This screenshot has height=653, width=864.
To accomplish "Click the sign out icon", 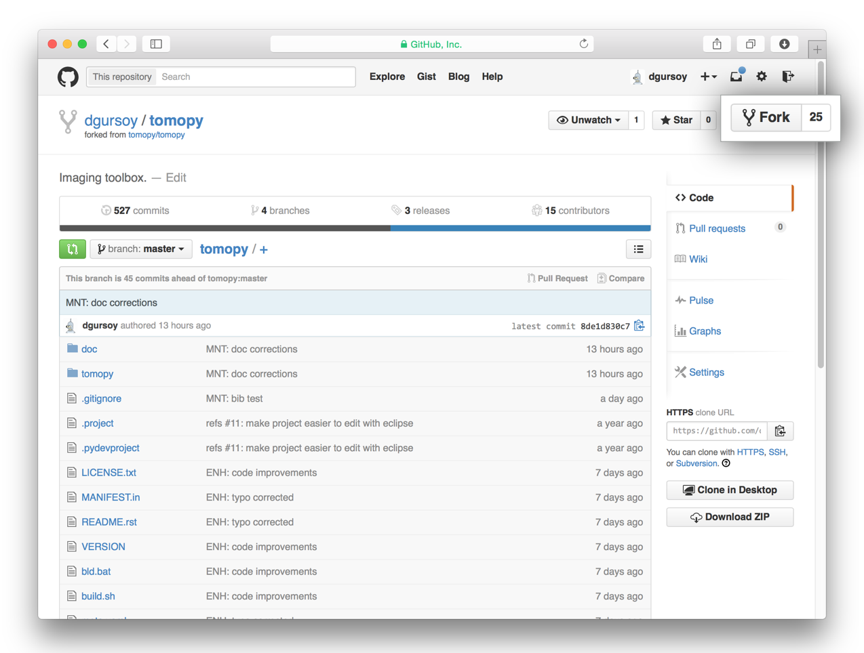I will [787, 77].
